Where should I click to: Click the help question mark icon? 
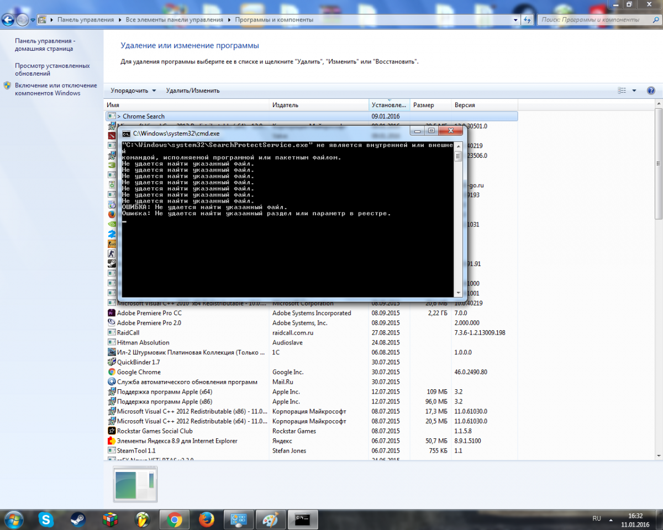[x=651, y=91]
